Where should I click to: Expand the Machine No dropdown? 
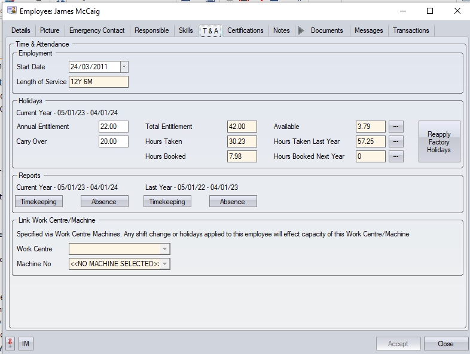(x=165, y=264)
